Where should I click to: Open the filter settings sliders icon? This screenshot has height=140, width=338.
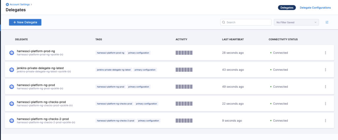tap(327, 22)
